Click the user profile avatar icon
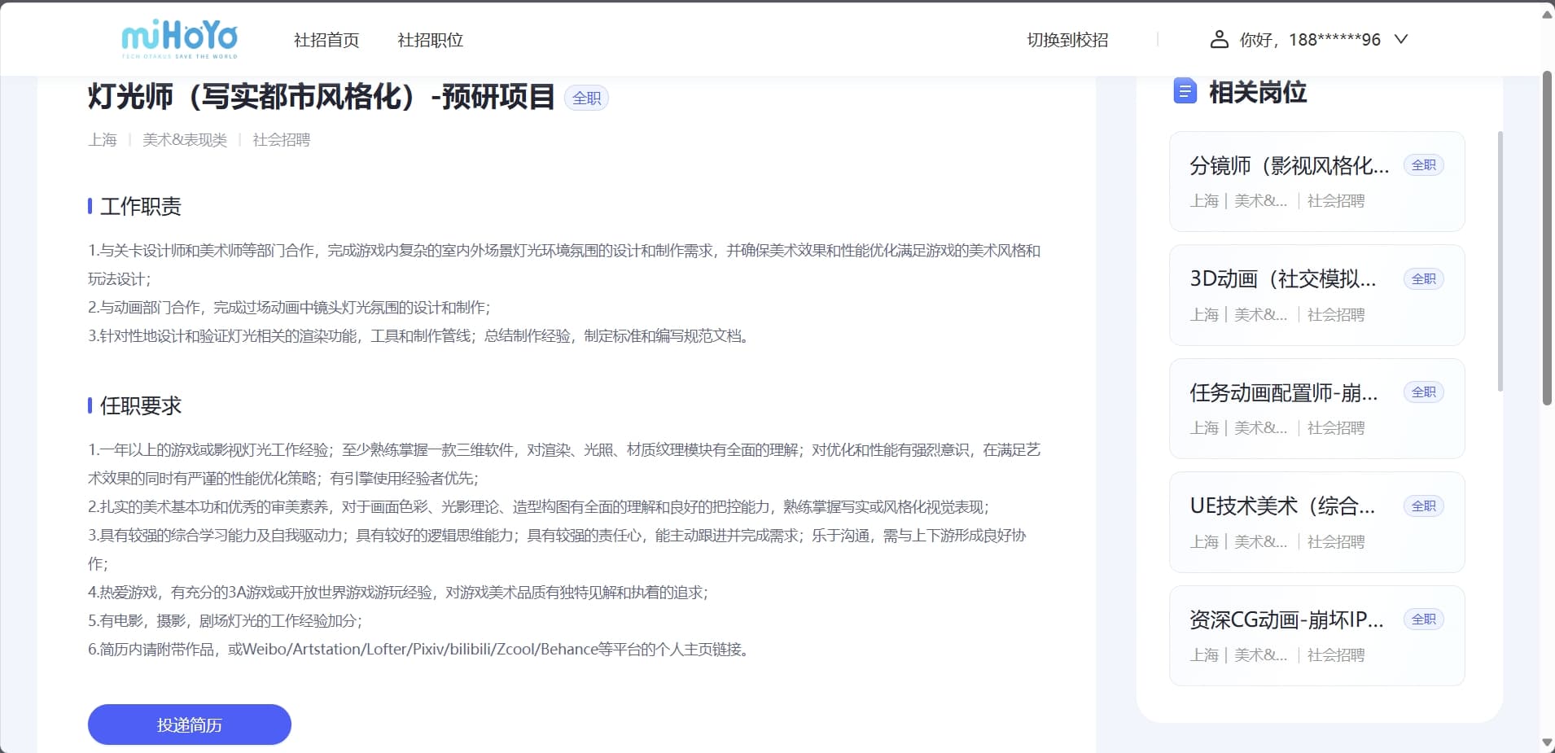Screen dimensions: 1555x753 pyautogui.click(x=1219, y=39)
